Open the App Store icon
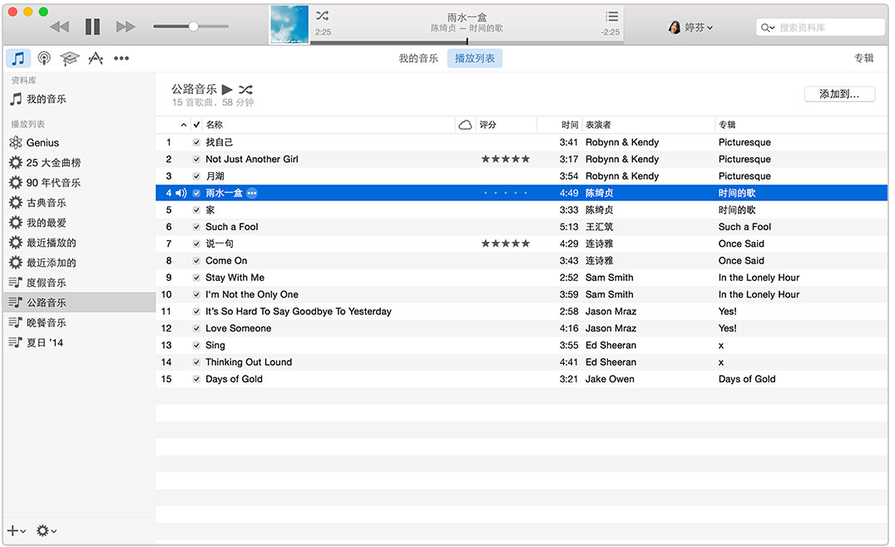The height and width of the screenshot is (547, 895). (96, 58)
